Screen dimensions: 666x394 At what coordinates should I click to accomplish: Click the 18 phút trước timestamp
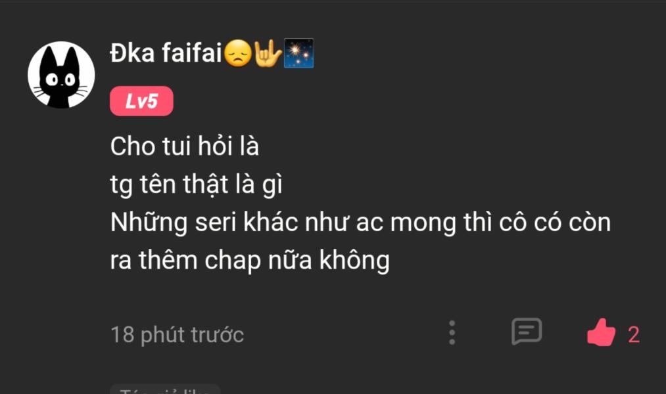[x=177, y=335]
